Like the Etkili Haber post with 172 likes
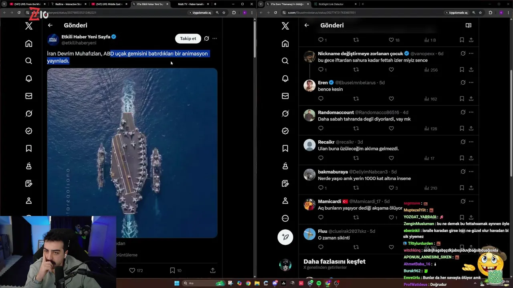 pos(132,270)
